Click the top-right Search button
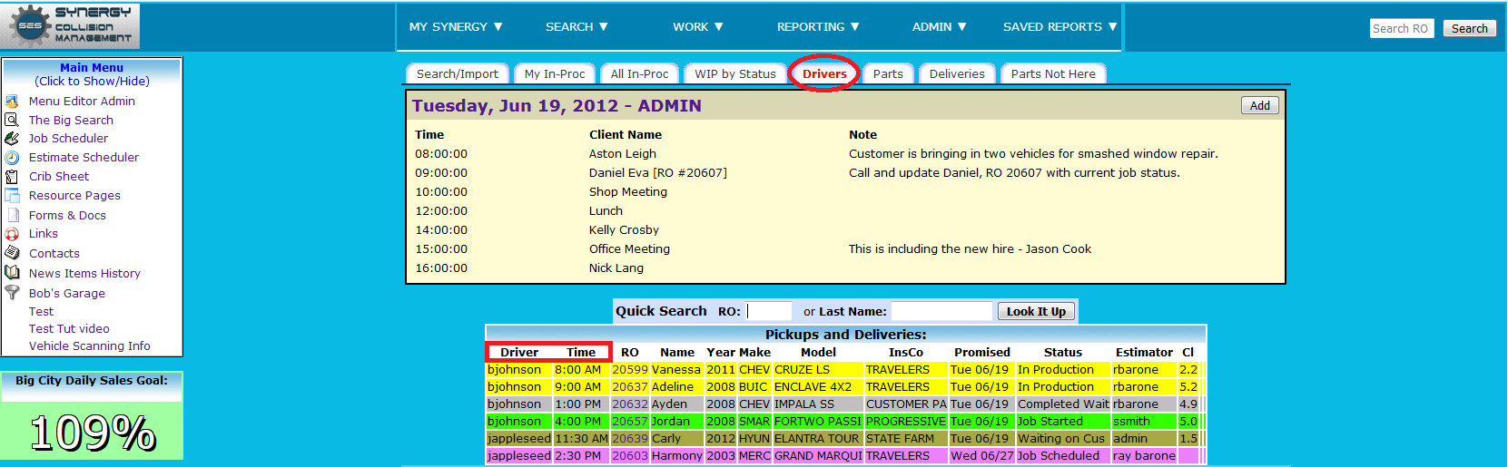1508x467 pixels. point(1469,28)
